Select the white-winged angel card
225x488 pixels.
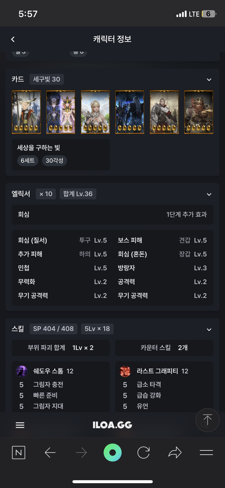tap(95, 112)
